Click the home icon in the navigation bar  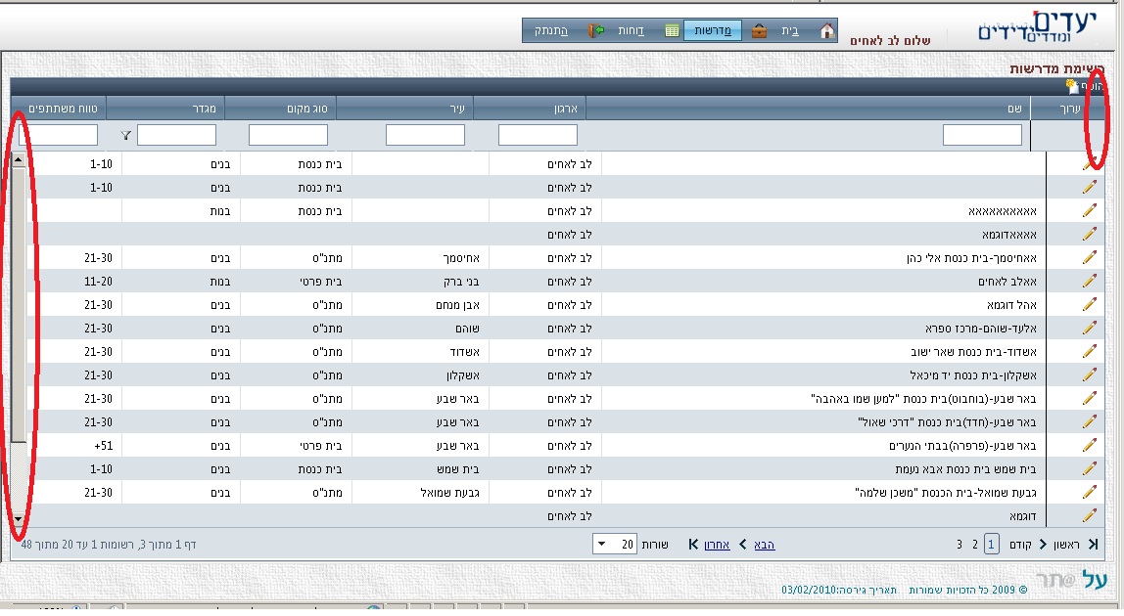827,31
